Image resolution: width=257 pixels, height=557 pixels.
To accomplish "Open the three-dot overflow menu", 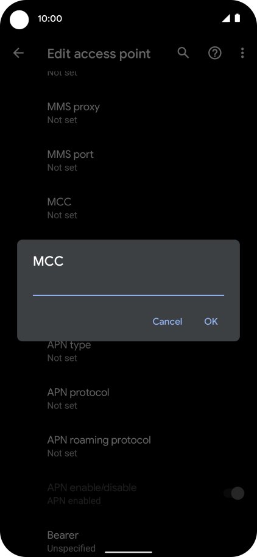I will 242,53.
